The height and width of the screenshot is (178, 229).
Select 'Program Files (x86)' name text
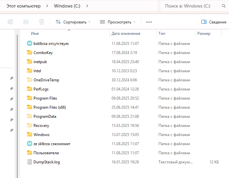pyautogui.click(x=50, y=107)
